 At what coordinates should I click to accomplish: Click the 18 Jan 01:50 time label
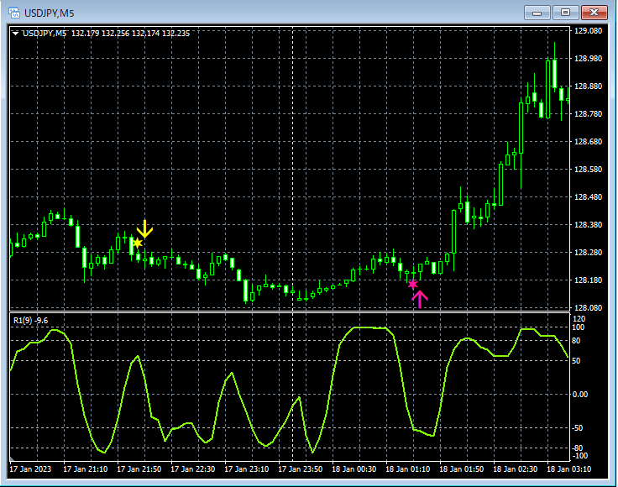pos(462,469)
